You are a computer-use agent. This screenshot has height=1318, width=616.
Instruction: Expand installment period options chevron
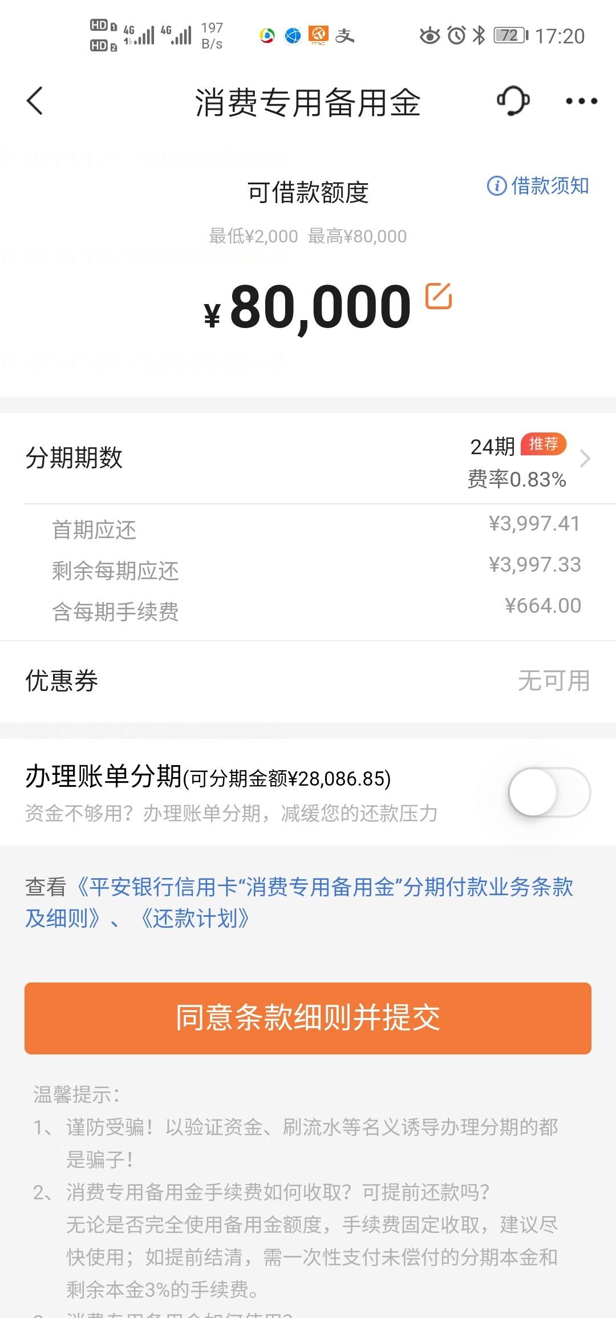(585, 459)
